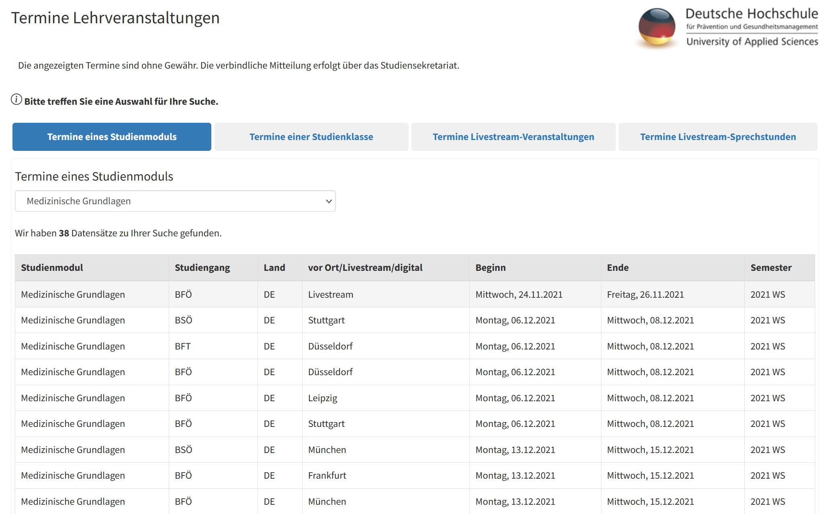The image size is (834, 514).
Task: Click the Ende column header
Action: [x=617, y=268]
